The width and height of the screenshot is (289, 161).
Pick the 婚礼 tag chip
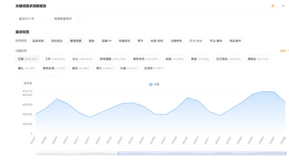[27, 68]
